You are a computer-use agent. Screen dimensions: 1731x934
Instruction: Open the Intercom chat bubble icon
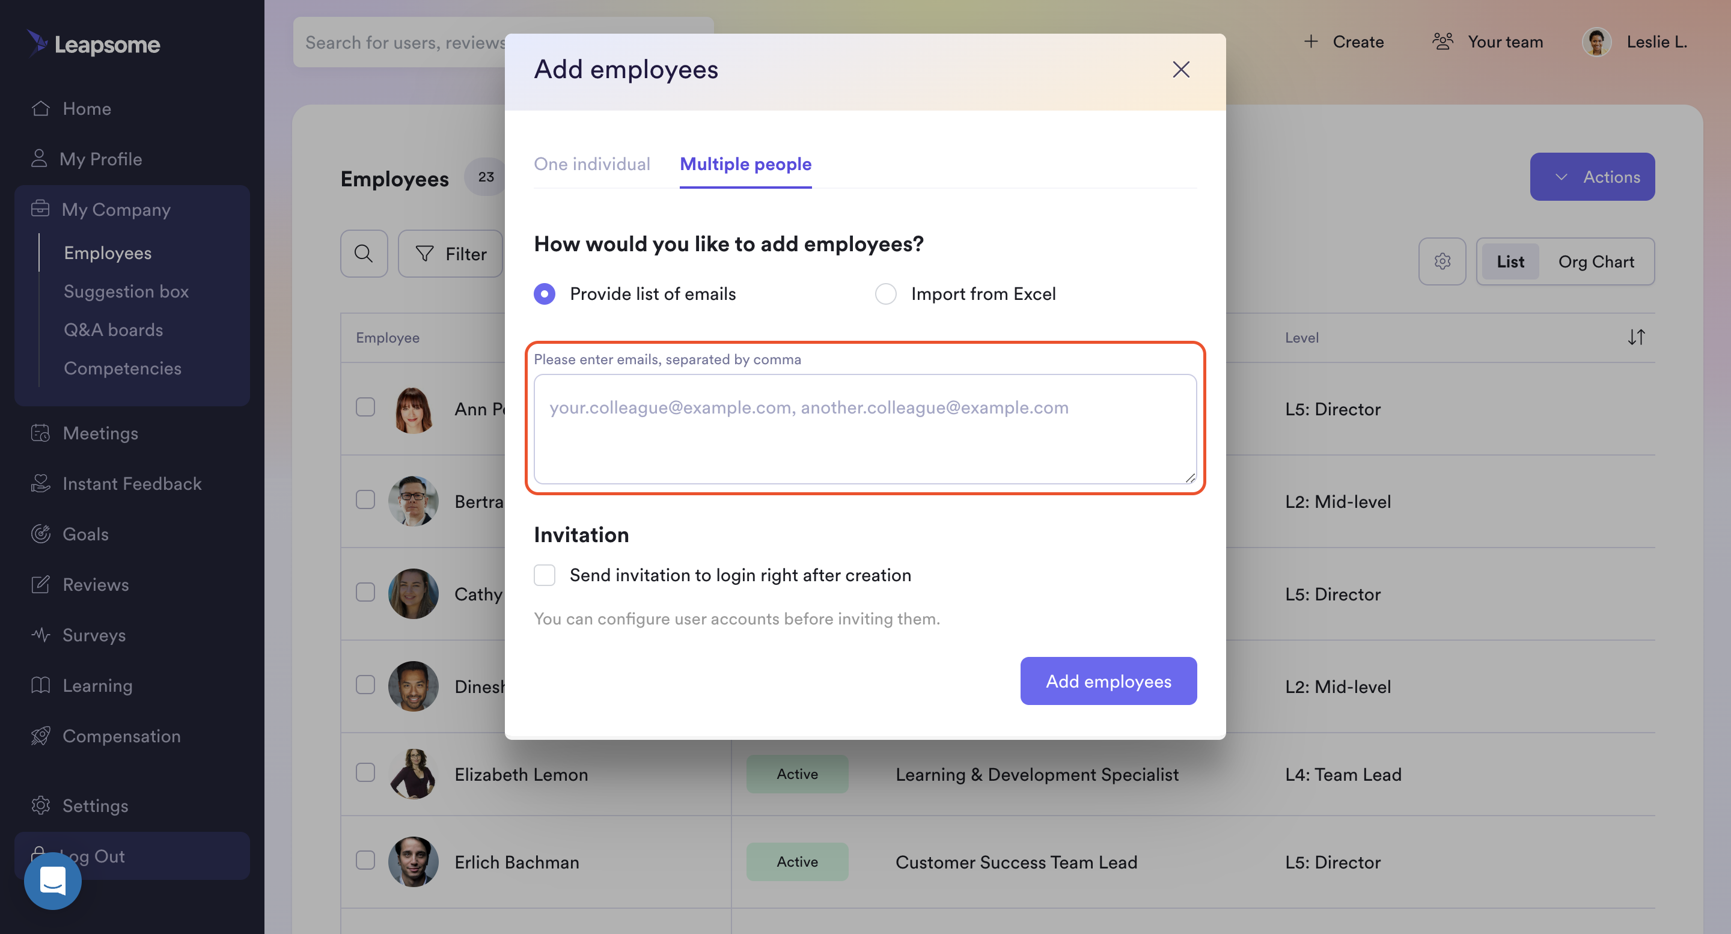(52, 881)
